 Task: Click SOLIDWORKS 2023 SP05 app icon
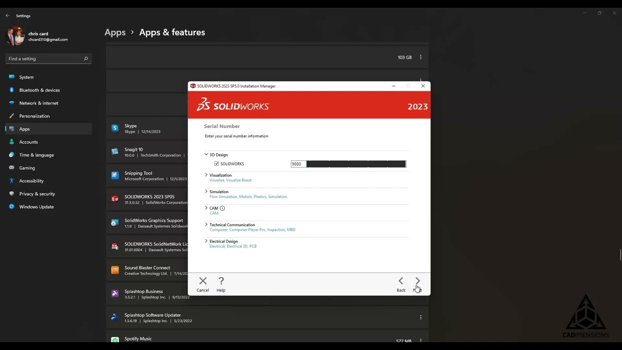115,199
